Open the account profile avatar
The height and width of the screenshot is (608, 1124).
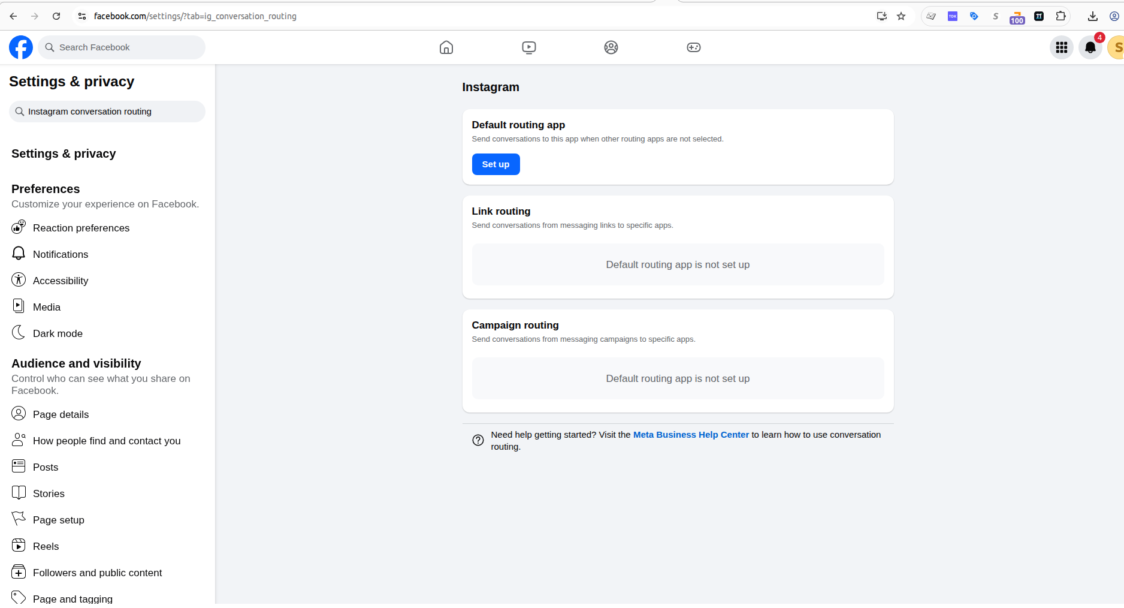click(x=1116, y=47)
